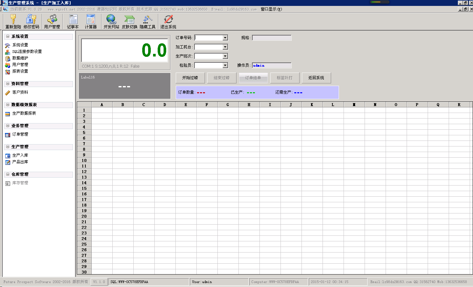Open the 修改密码 lock icon
The height and width of the screenshot is (287, 473).
31,22
